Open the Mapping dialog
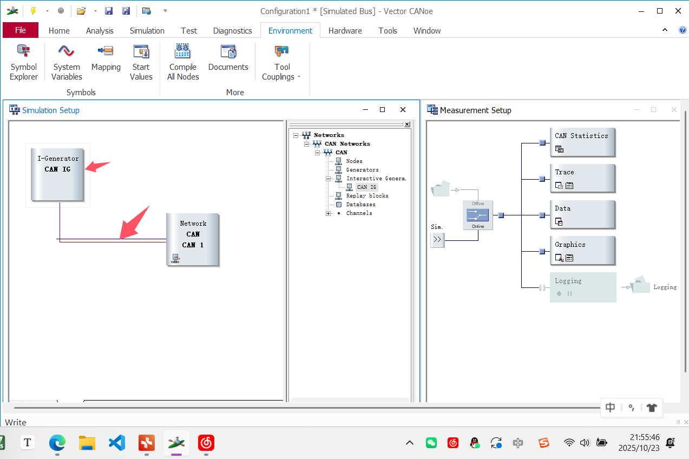Viewport: 689px width, 459px height. (106, 58)
